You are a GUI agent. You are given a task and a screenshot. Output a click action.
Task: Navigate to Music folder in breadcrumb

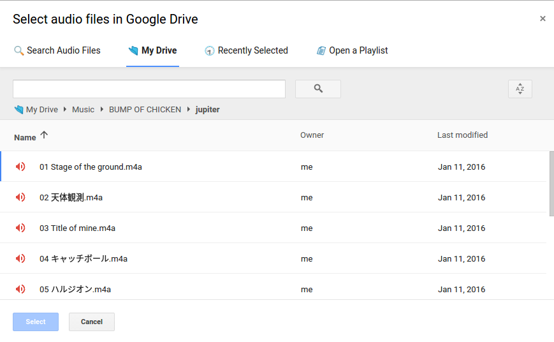[x=83, y=110]
